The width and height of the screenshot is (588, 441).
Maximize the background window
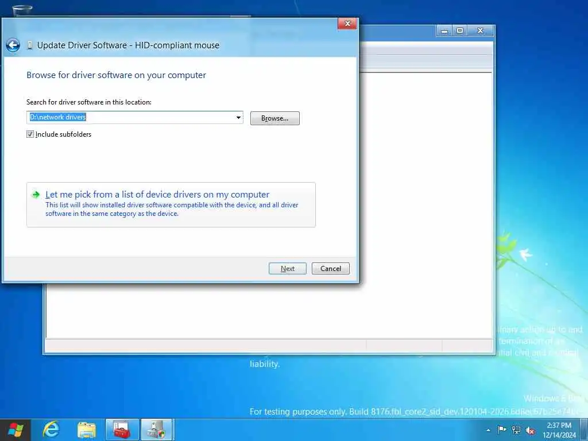point(460,31)
